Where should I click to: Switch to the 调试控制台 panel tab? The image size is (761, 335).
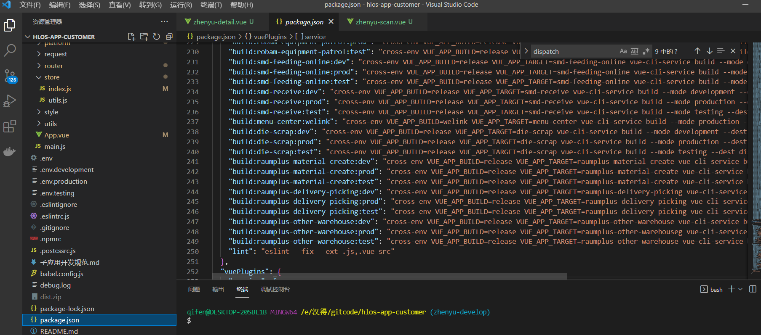pyautogui.click(x=275, y=289)
